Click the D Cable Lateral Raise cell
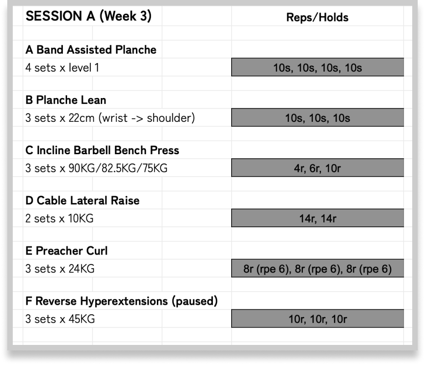425x365 pixels. coord(83,200)
